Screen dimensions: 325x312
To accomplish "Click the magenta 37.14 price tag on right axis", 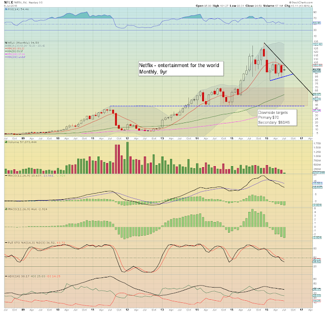I will pos(317,110).
